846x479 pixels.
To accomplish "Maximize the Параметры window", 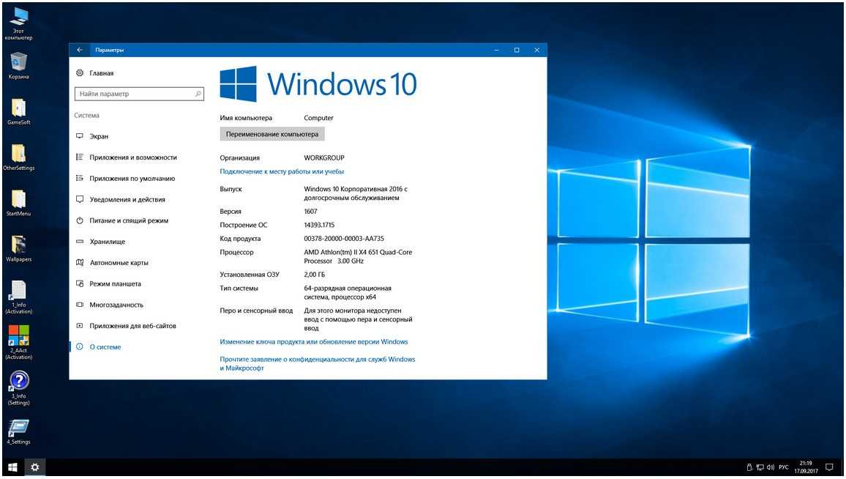I will pyautogui.click(x=517, y=50).
